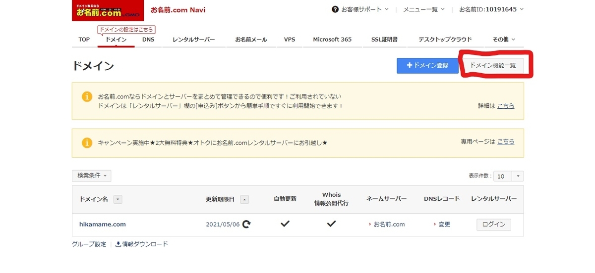Select the ドメイン tab
Screen dimensions: 595x273
click(x=116, y=40)
